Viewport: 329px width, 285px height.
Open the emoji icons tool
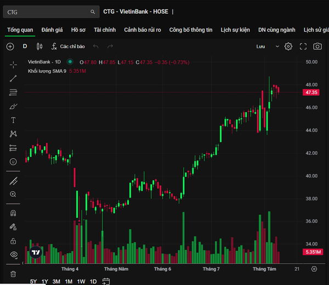click(x=13, y=161)
